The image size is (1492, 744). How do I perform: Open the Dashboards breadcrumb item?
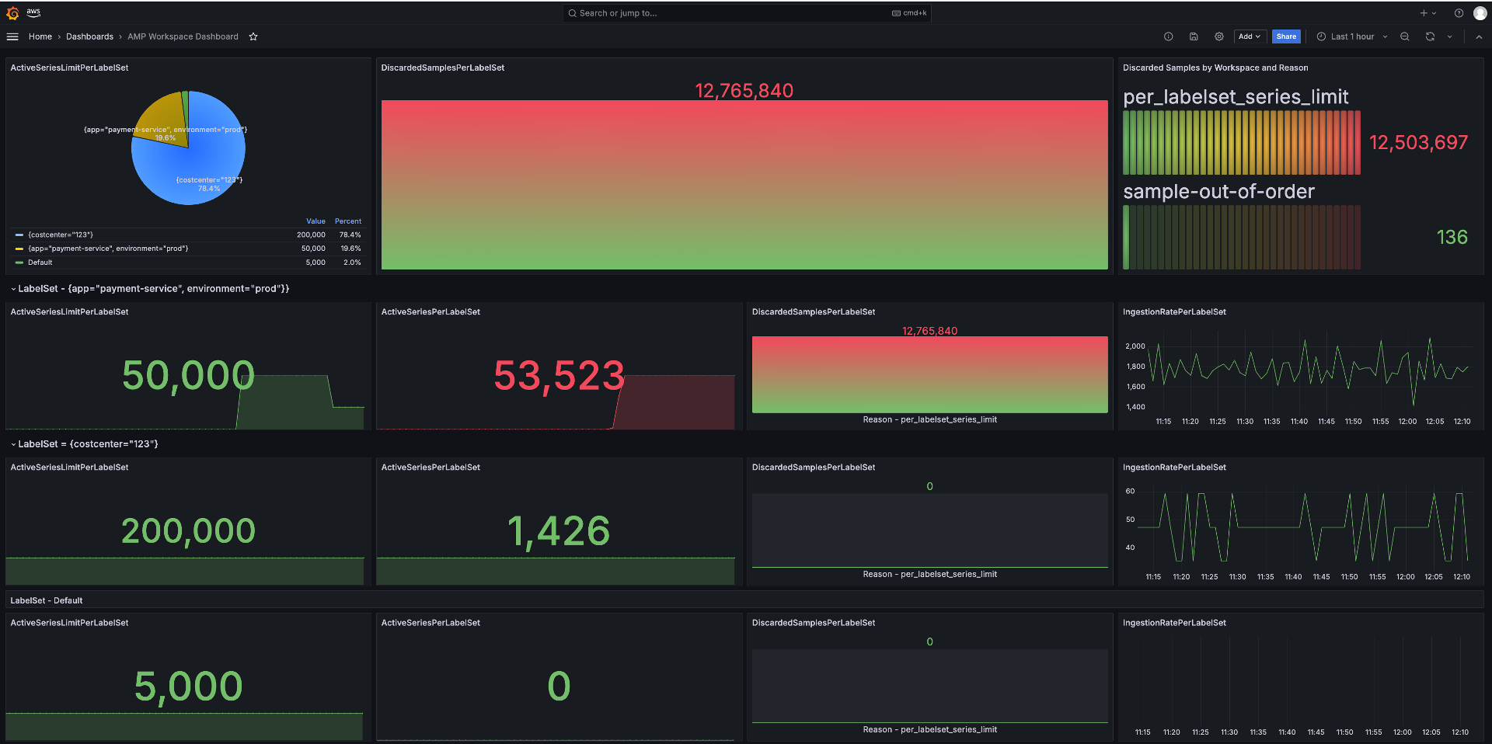(89, 37)
